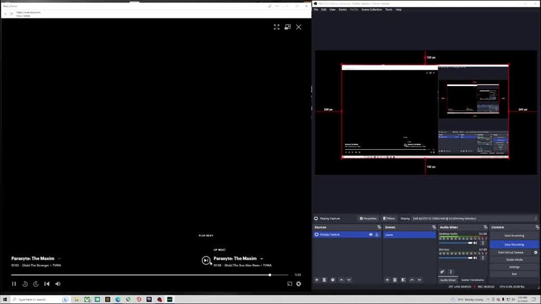
Task: Toggle Display Capture source visibility eye
Action: 371,234
